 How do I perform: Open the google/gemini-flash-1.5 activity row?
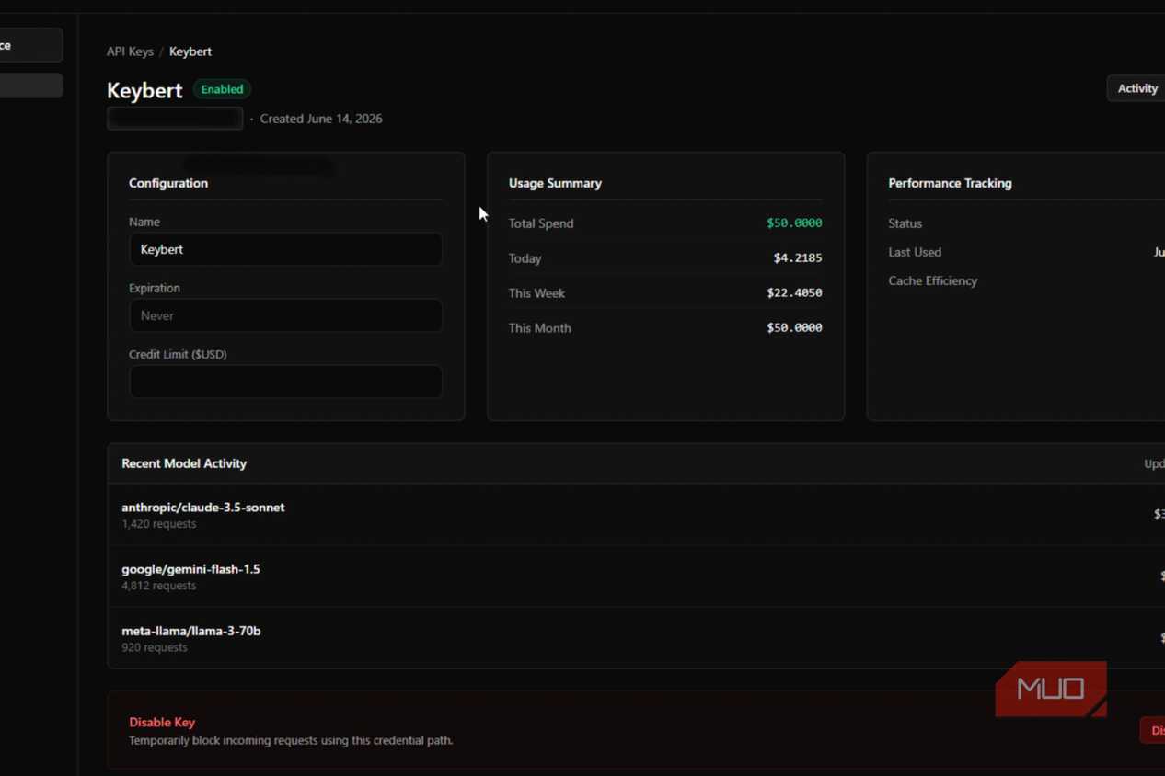[637, 576]
